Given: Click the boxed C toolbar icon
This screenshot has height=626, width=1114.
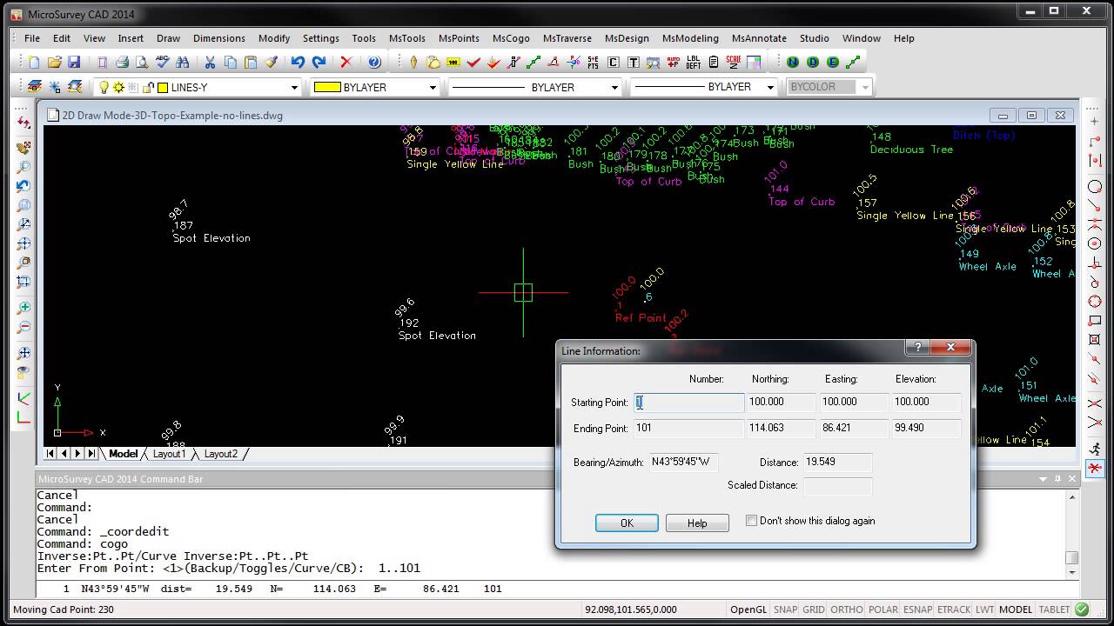Looking at the screenshot, I should click(613, 63).
